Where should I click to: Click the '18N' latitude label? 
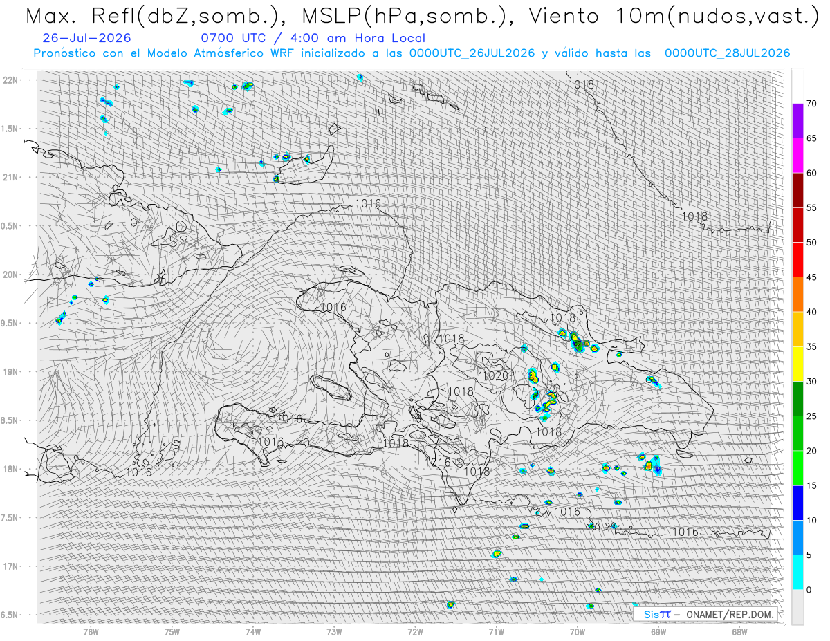coord(12,469)
